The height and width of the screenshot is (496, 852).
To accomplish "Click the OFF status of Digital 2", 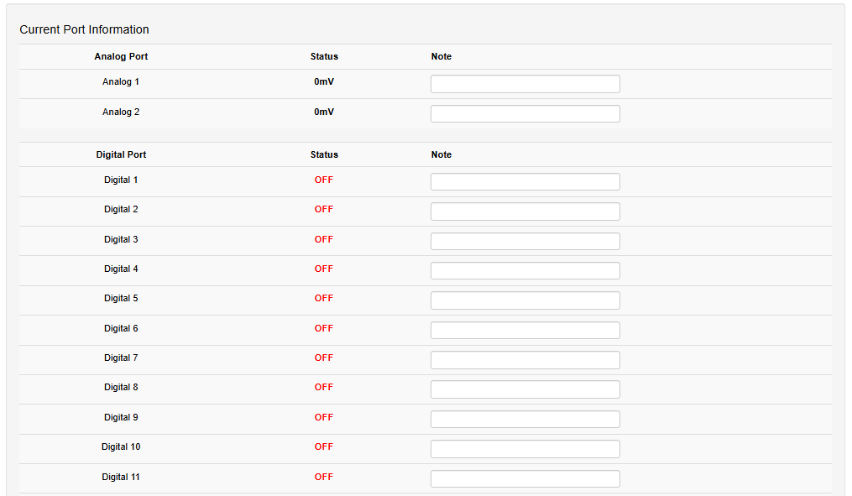I will tap(324, 209).
